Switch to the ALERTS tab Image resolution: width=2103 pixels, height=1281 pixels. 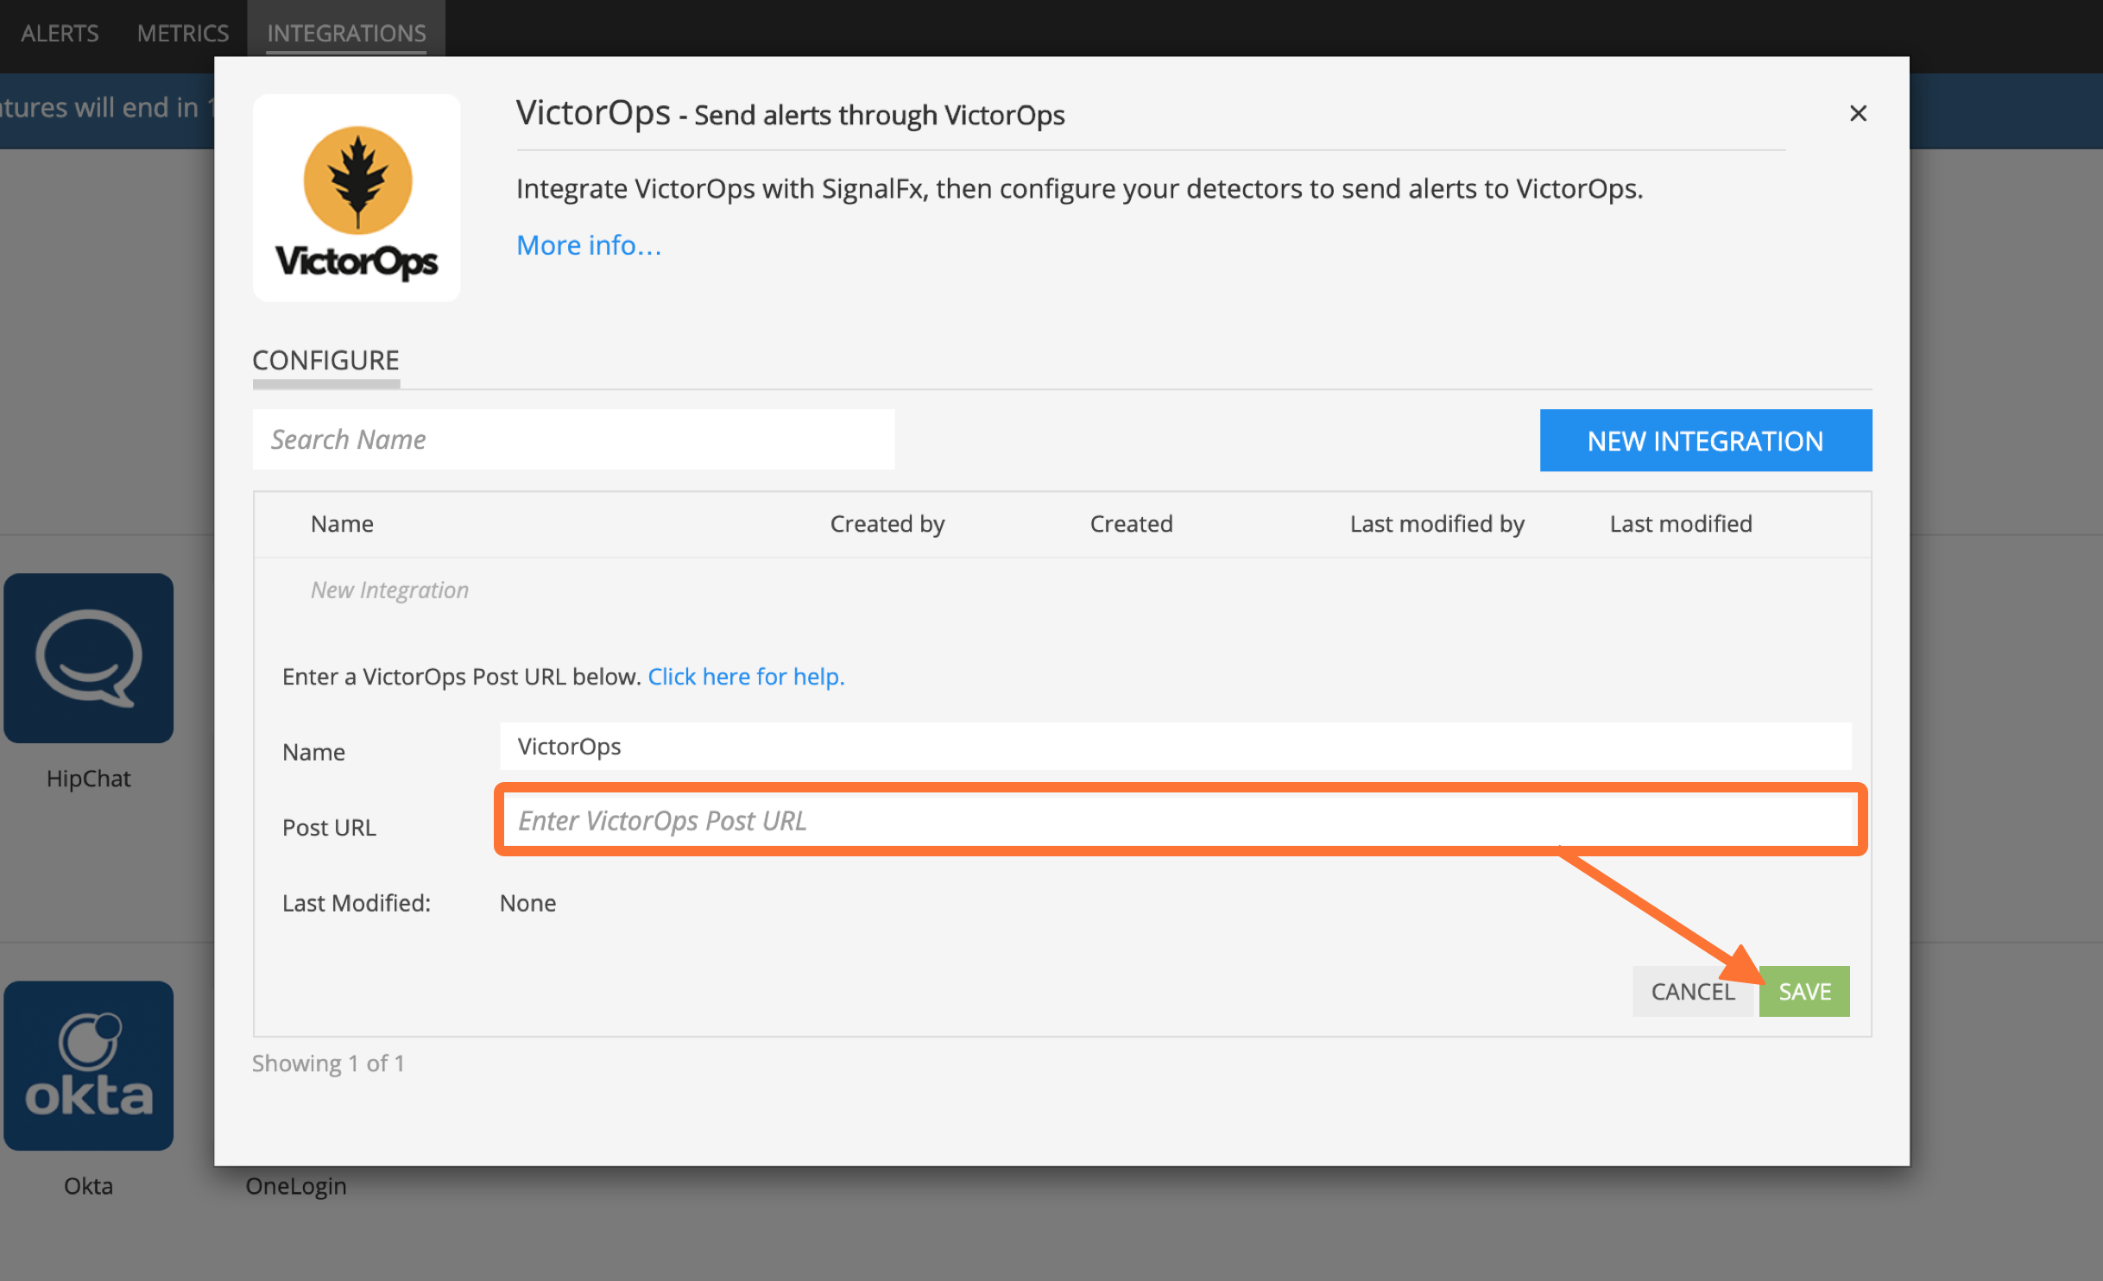pyautogui.click(x=60, y=33)
